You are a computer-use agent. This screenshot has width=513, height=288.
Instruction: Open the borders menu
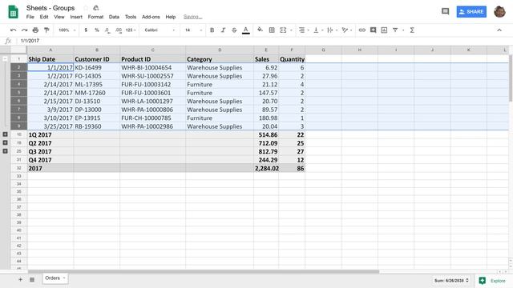pyautogui.click(x=272, y=30)
